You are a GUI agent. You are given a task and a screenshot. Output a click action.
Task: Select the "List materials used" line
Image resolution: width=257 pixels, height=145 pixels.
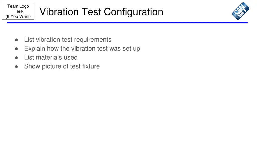pyautogui.click(x=51, y=57)
